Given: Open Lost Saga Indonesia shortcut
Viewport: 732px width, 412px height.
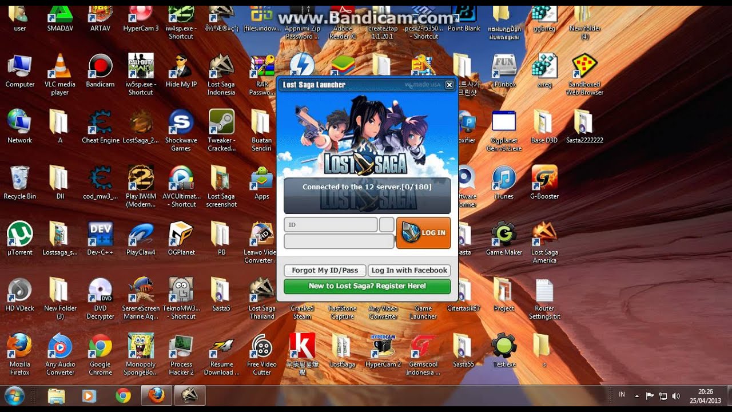Looking at the screenshot, I should point(221,75).
